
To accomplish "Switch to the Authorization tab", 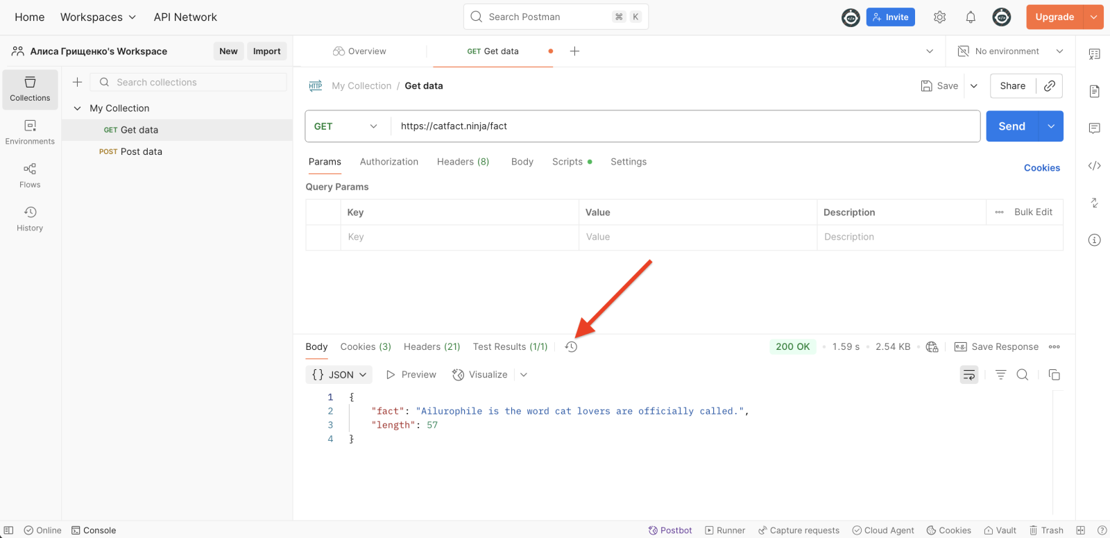I will 389,162.
